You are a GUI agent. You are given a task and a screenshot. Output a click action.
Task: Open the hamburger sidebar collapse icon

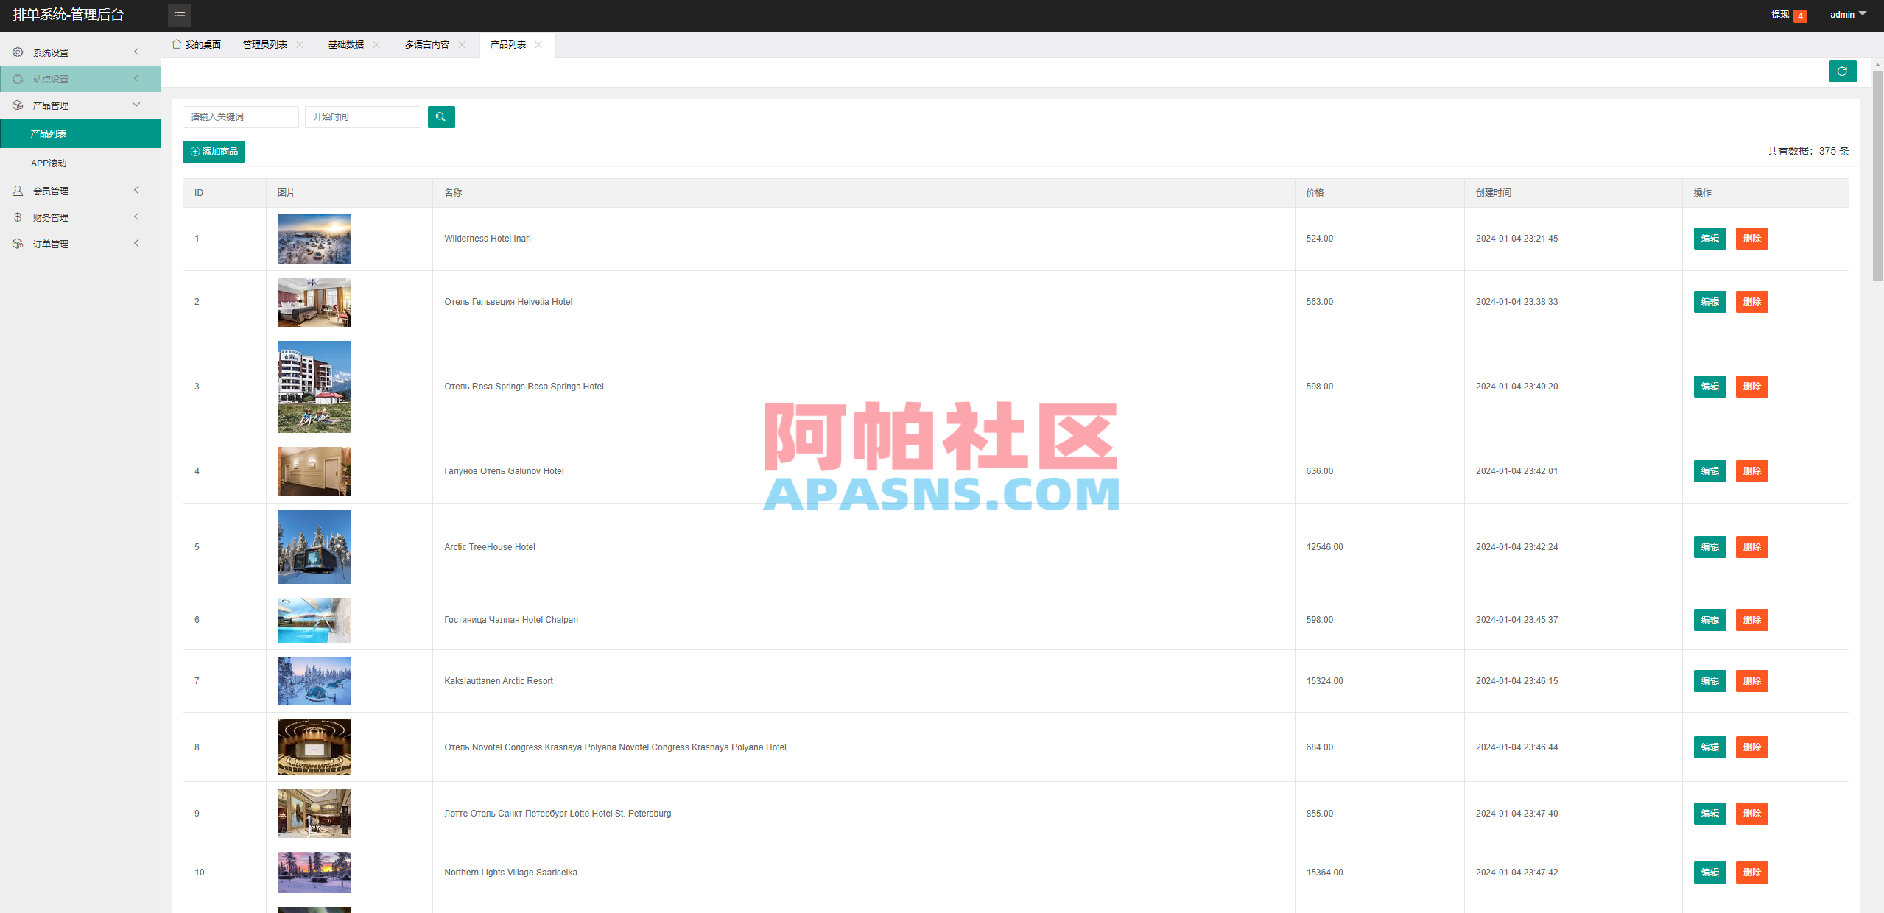[180, 15]
